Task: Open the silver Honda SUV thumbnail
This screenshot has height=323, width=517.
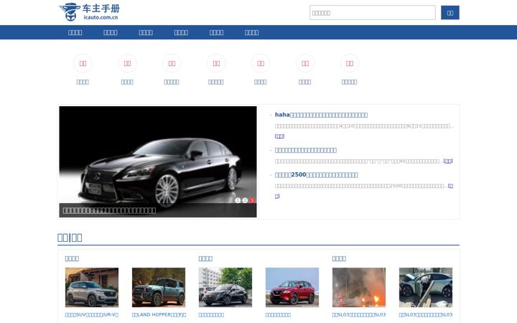Action: click(92, 287)
